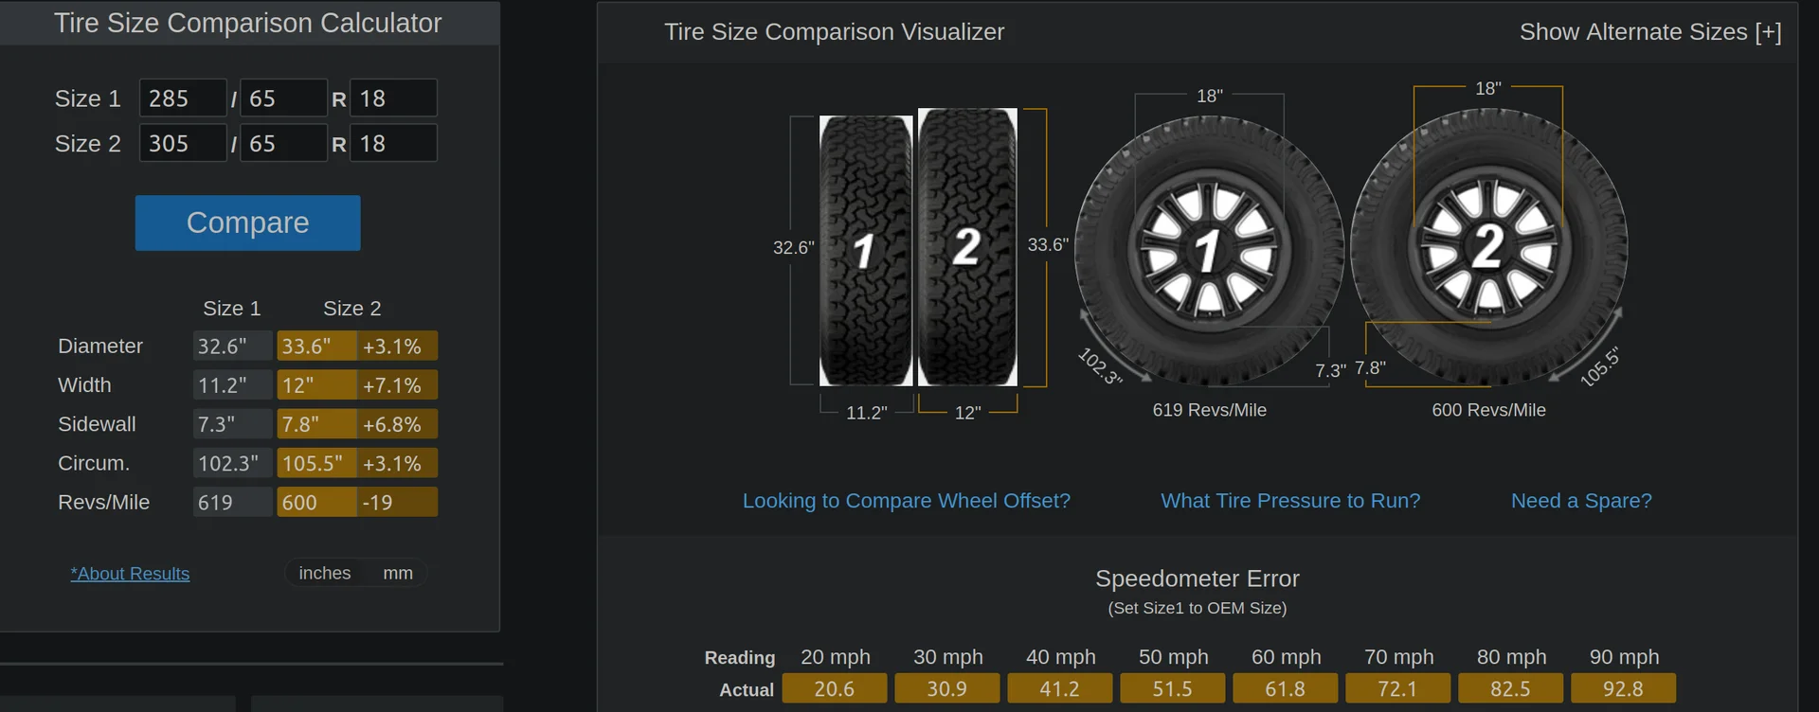Focus Size 1 rim diameter field

(393, 98)
